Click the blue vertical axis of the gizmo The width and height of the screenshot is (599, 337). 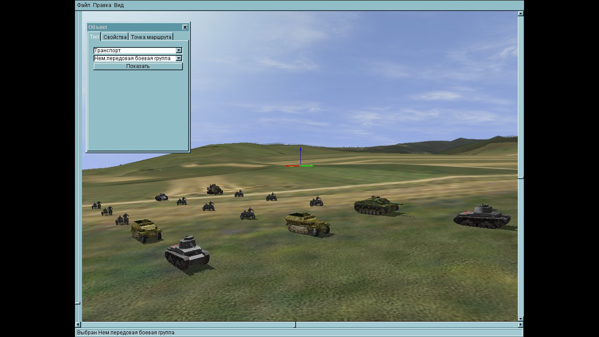[300, 156]
